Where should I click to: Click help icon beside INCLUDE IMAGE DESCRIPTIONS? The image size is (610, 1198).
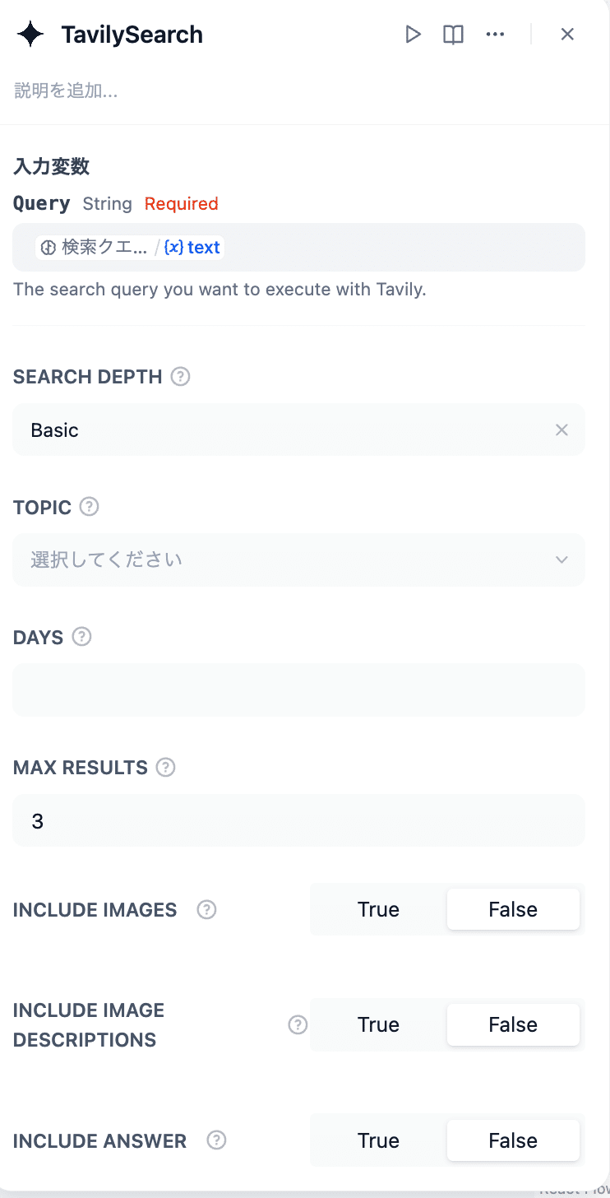(298, 1024)
